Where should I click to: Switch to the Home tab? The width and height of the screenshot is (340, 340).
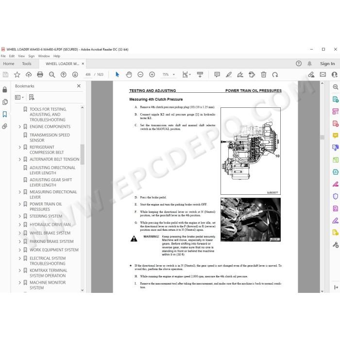(x=9, y=64)
